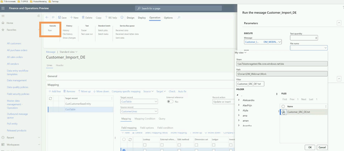Remove the mapping line

coord(69,91)
